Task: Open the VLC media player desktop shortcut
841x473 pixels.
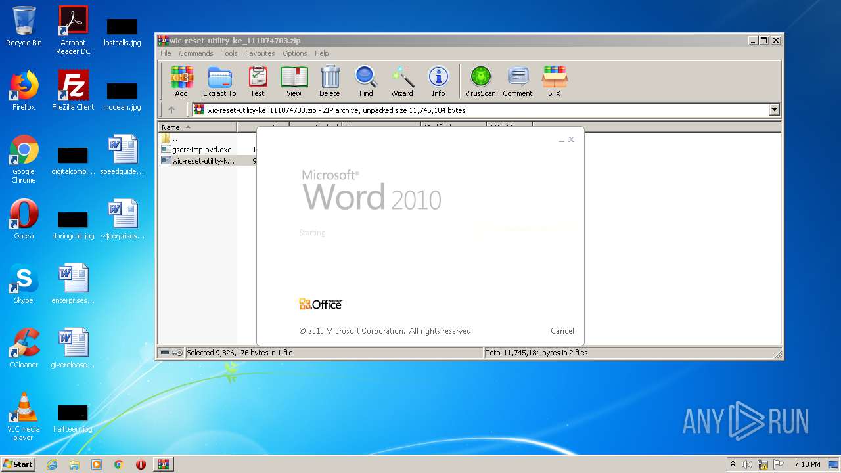Action: click(24, 417)
